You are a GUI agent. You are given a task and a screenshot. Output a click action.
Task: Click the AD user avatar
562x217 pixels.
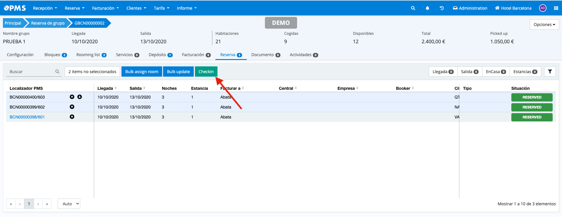pos(543,8)
